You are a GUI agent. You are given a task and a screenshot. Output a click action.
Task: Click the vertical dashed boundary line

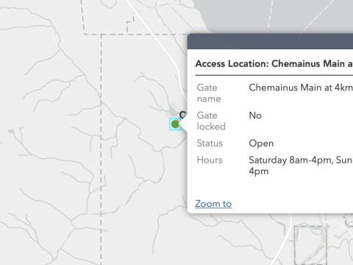[101, 149]
